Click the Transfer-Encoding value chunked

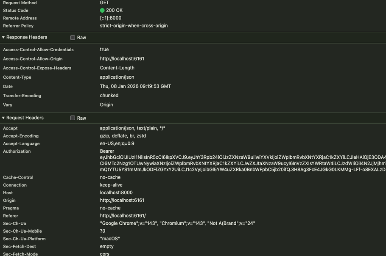point(109,96)
